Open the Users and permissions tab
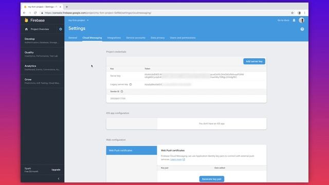329x185 pixels. [183, 38]
